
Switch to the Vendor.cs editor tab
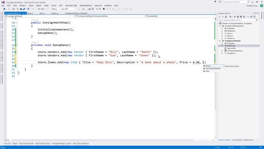tap(55, 13)
